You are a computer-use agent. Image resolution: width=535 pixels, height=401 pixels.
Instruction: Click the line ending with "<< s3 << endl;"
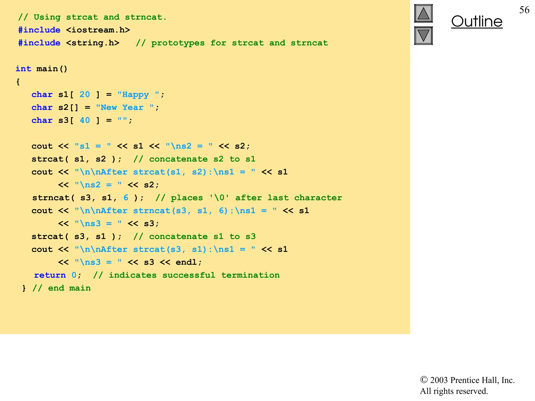130,262
